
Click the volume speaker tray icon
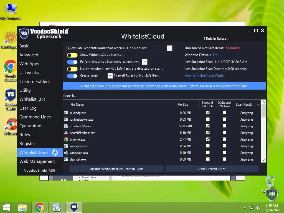[x=258, y=207]
